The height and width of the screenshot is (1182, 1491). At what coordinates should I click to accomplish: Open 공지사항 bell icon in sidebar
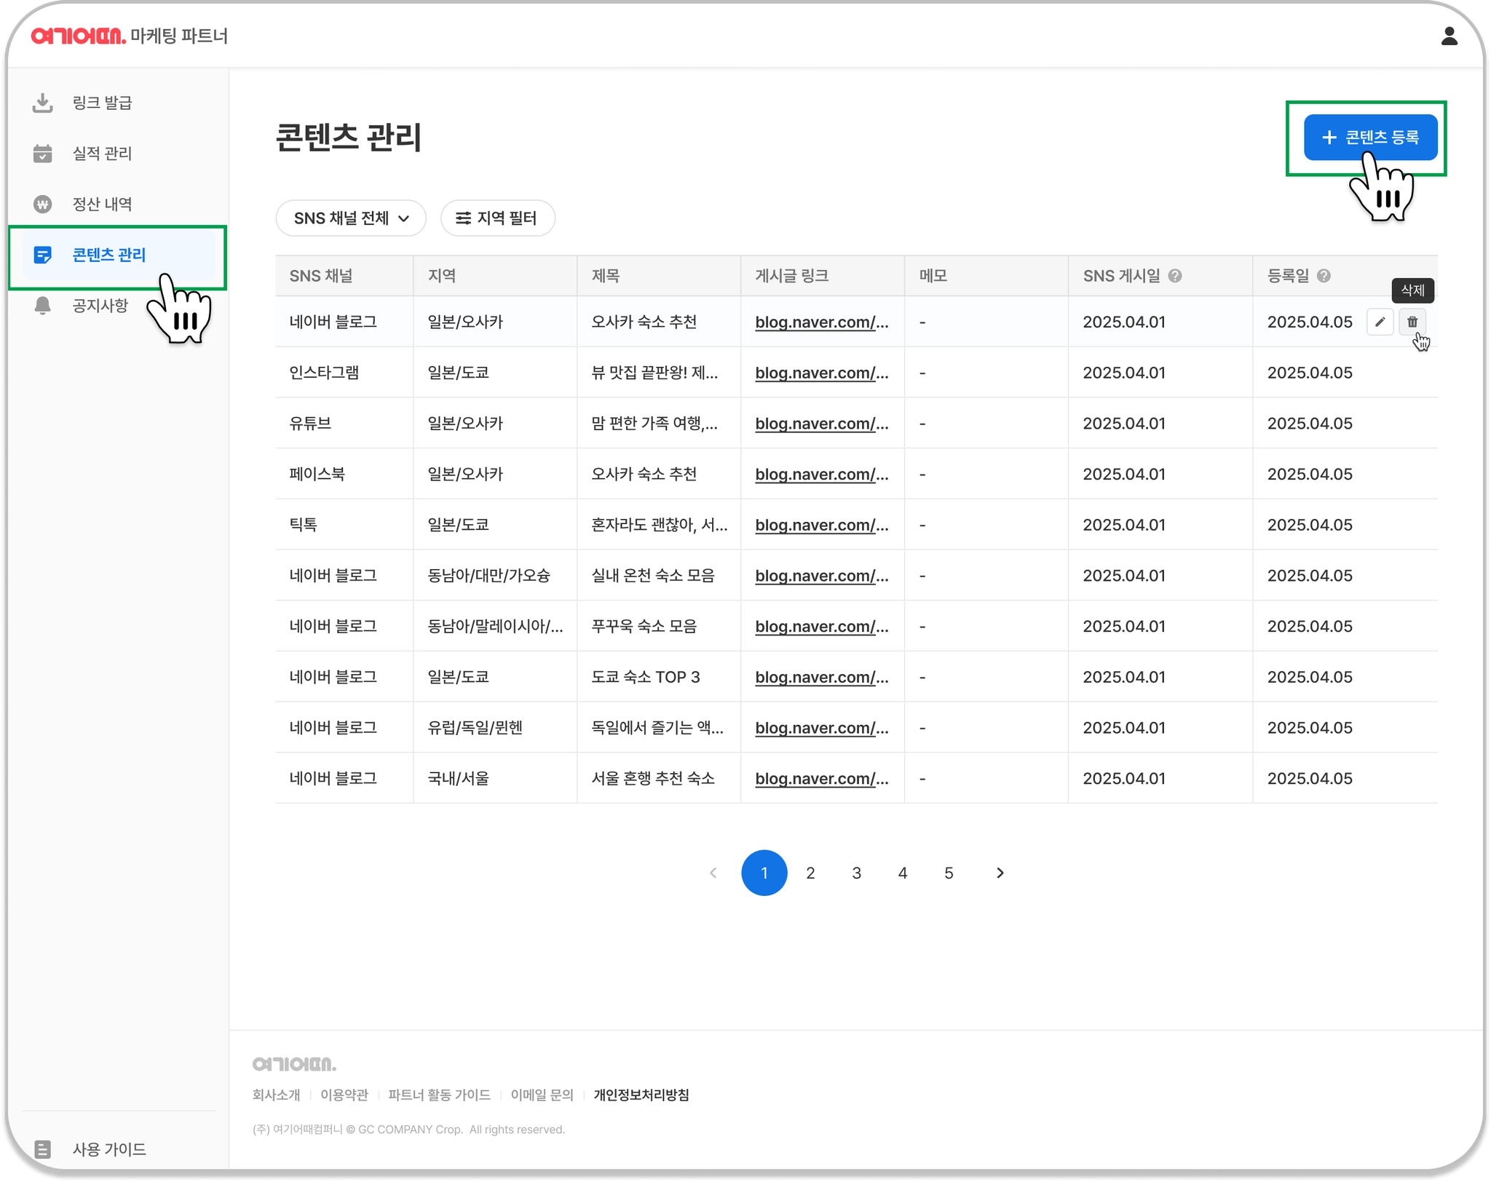(43, 306)
